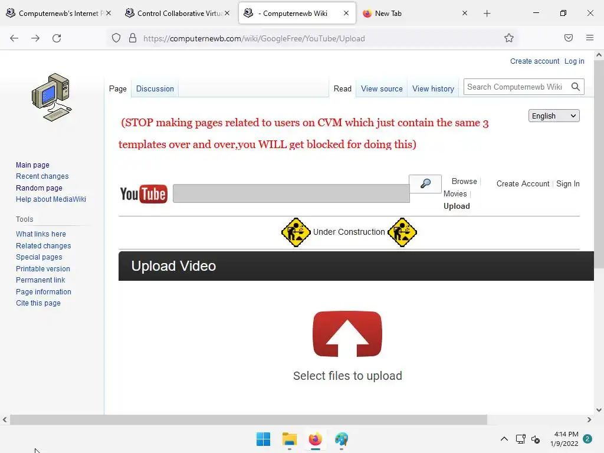Open the Windows Start menu
The width and height of the screenshot is (604, 453).
264,439
